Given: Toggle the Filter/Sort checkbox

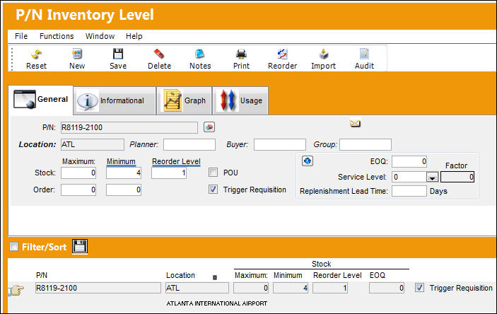Looking at the screenshot, I should pos(14,246).
